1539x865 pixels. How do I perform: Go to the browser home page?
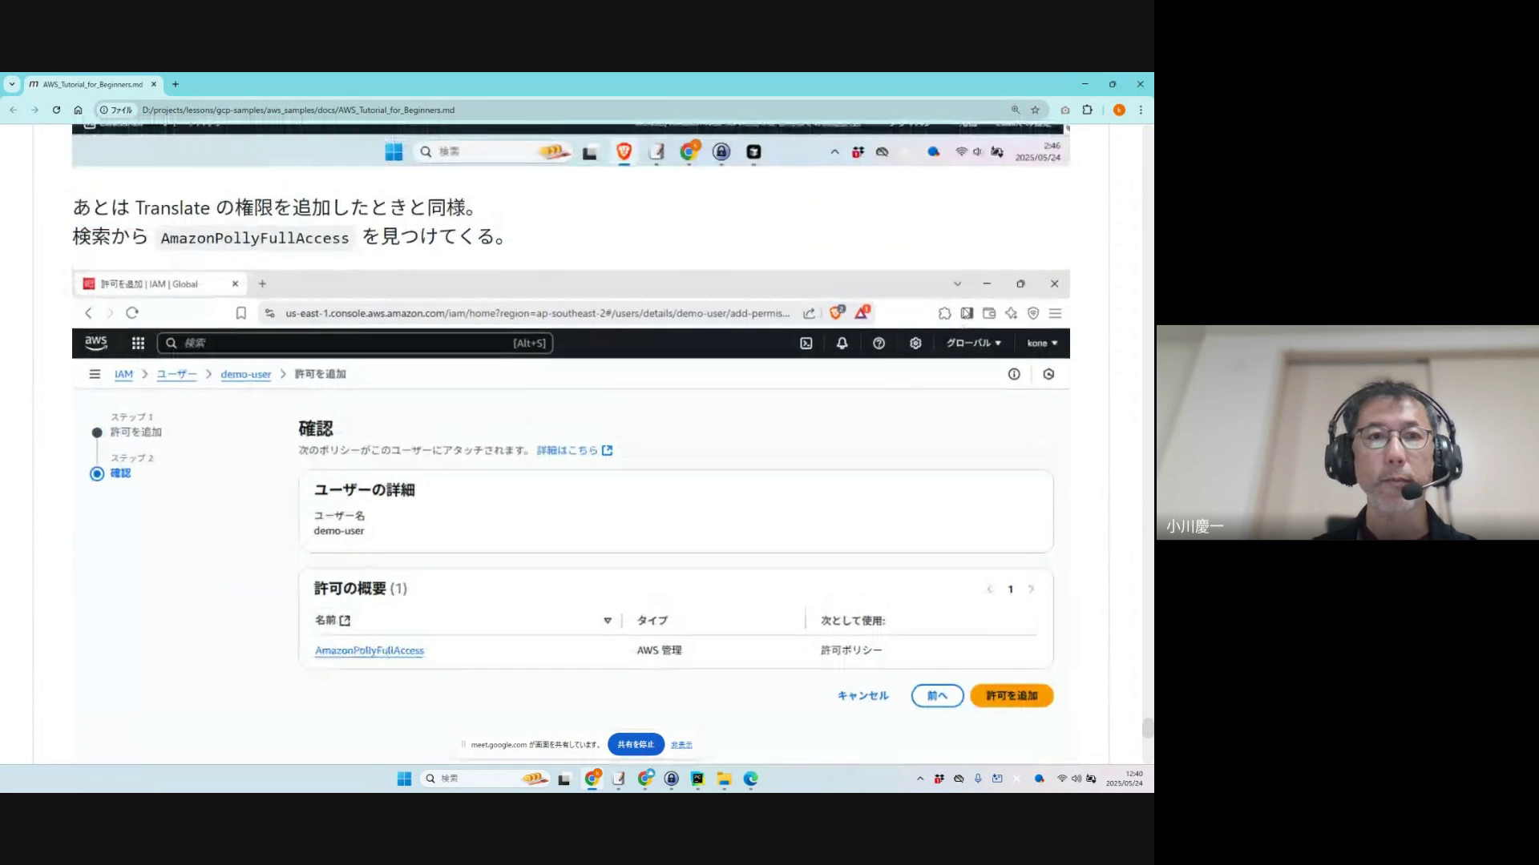pos(78,110)
